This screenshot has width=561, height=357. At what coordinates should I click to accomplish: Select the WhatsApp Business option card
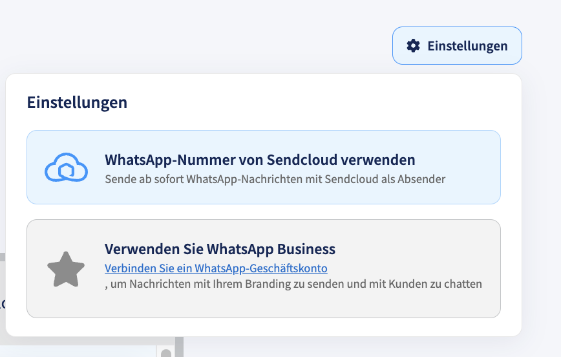pyautogui.click(x=263, y=268)
